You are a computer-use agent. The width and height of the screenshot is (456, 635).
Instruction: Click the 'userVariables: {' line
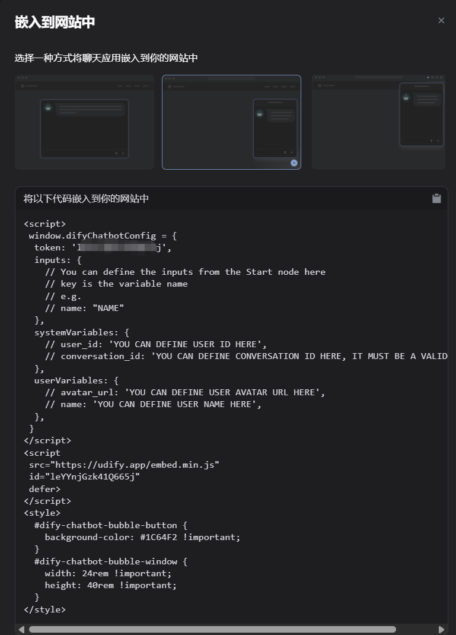click(76, 380)
